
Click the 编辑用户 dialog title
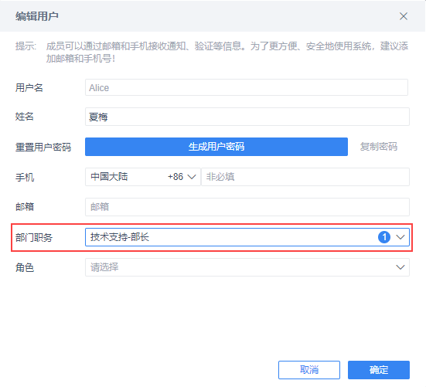36,16
